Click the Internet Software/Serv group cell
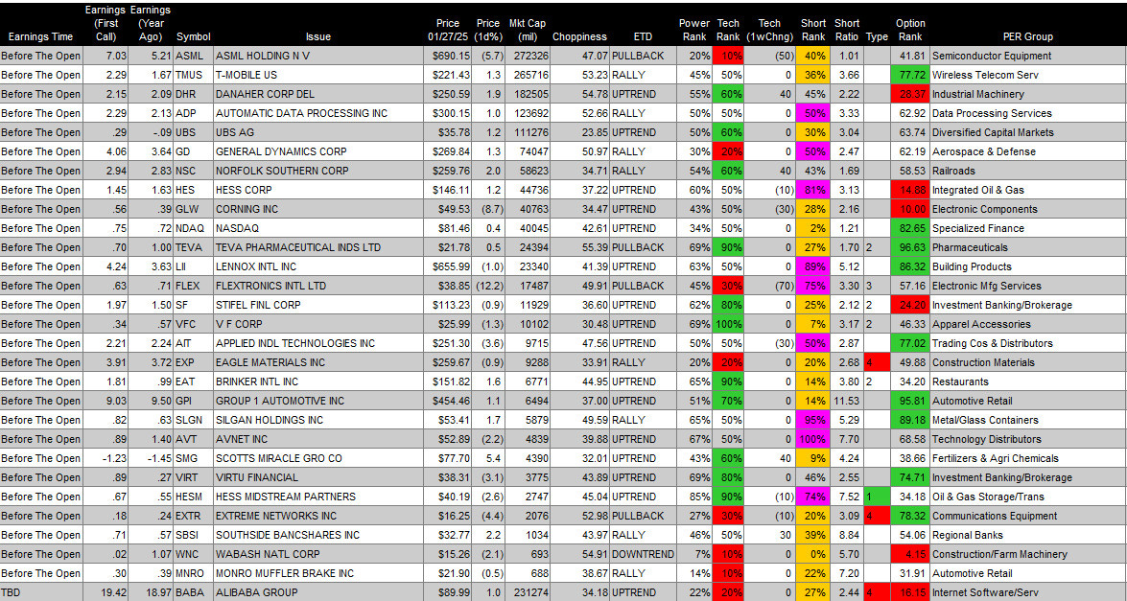1127x601 pixels. tap(1028, 592)
